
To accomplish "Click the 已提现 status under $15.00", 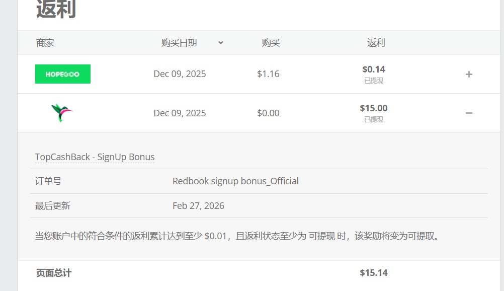I will click(374, 119).
